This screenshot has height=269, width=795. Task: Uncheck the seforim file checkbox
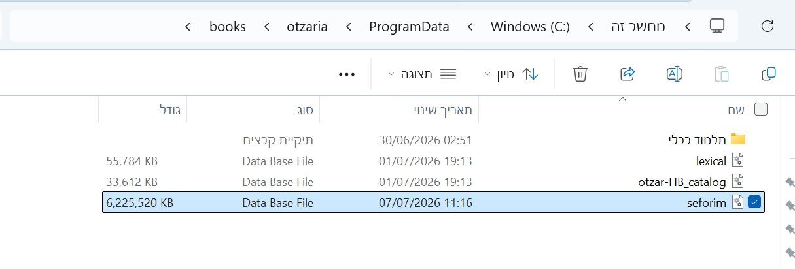(755, 202)
